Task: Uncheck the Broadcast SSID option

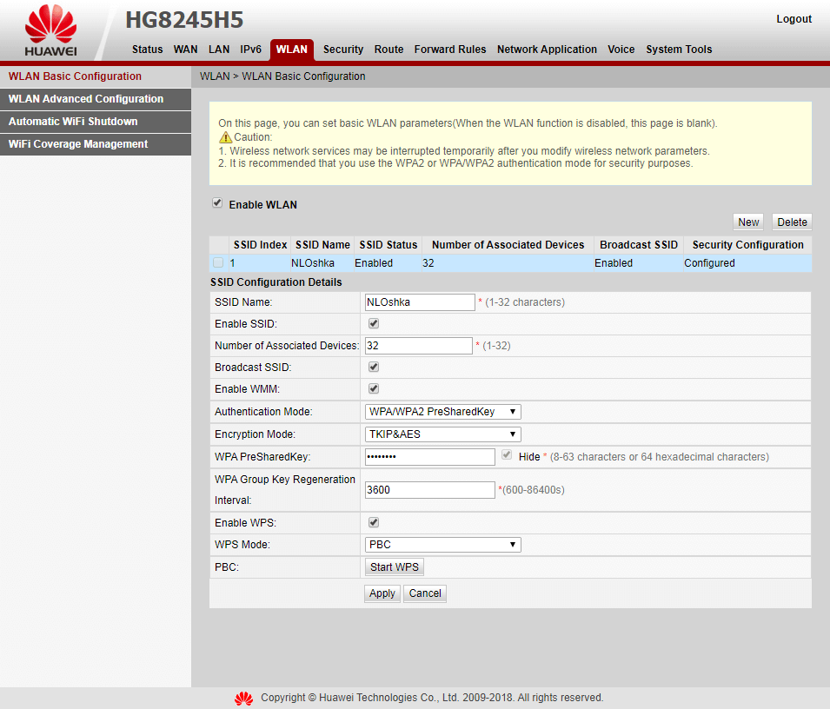Action: point(373,367)
